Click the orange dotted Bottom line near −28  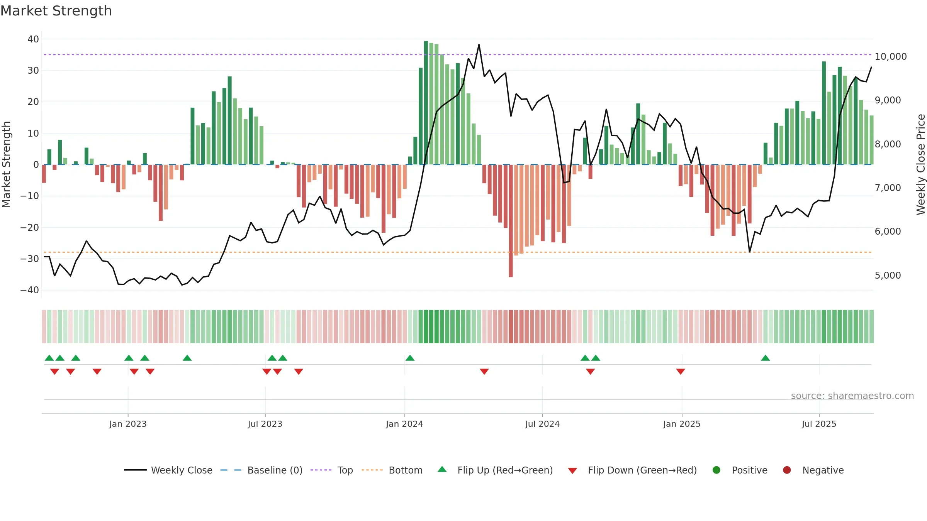point(458,252)
